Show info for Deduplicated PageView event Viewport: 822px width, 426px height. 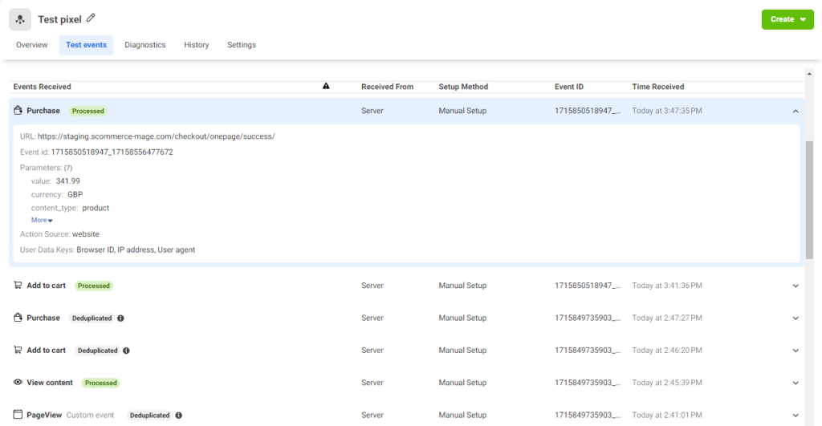tap(179, 416)
